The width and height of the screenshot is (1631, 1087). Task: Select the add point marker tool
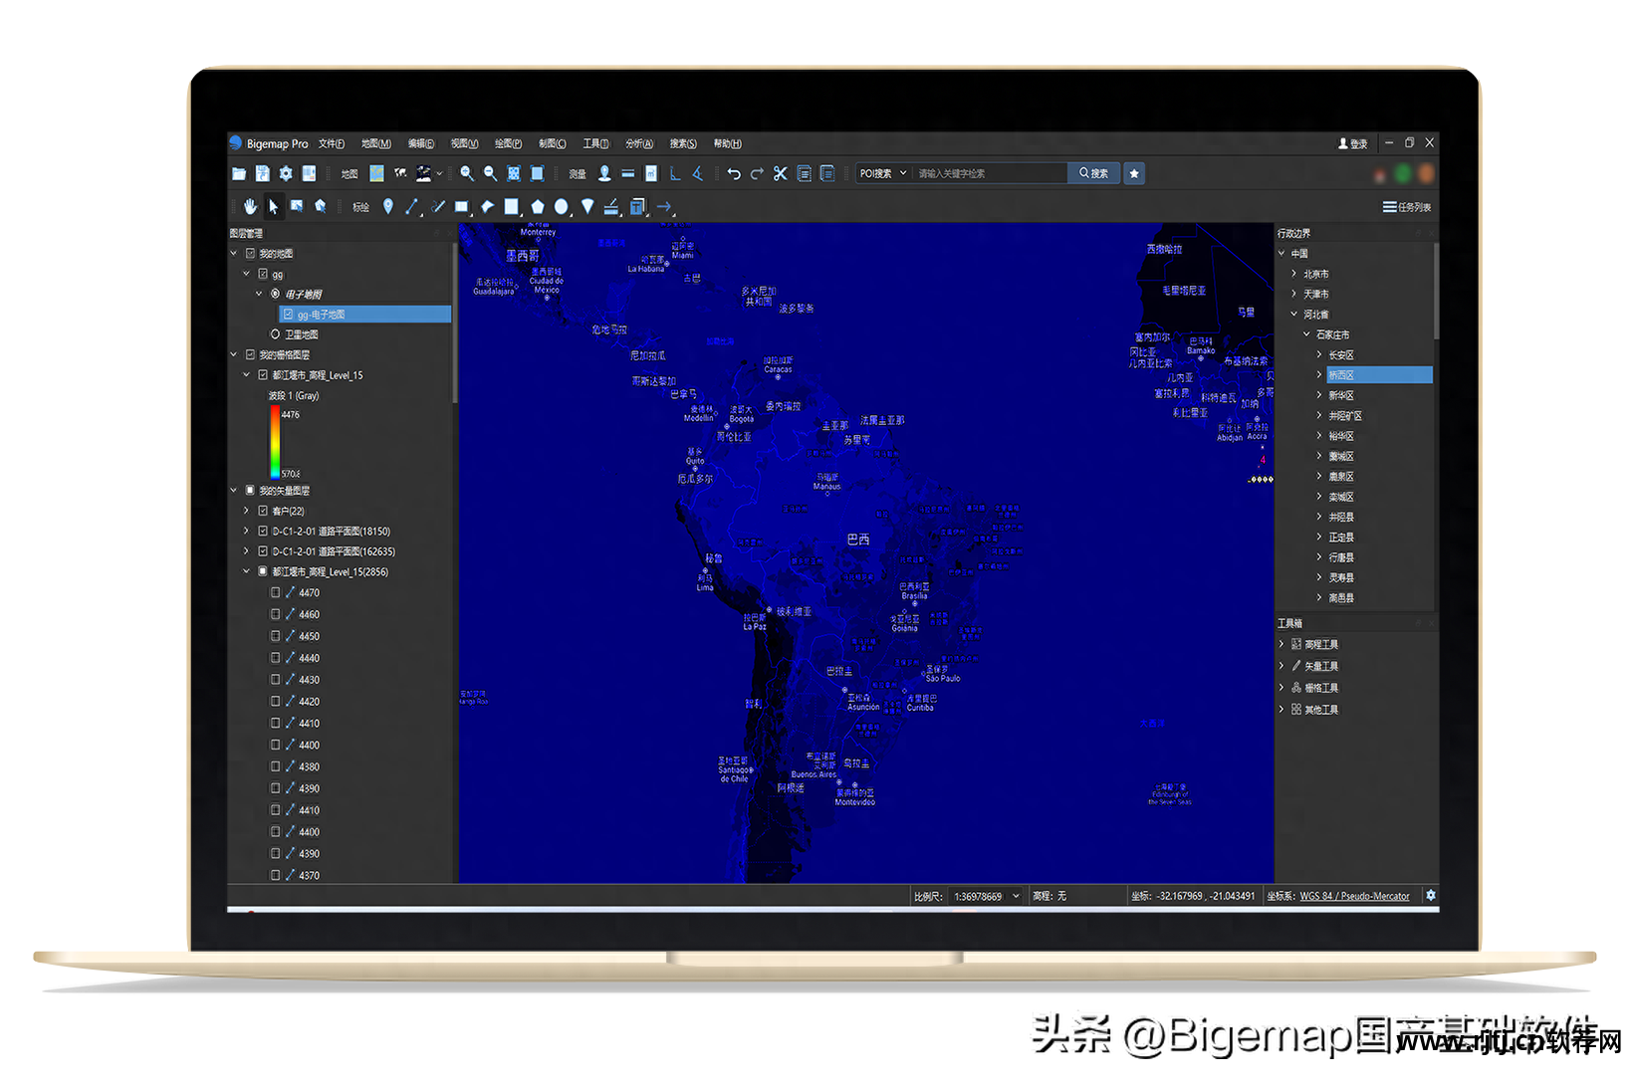(387, 206)
